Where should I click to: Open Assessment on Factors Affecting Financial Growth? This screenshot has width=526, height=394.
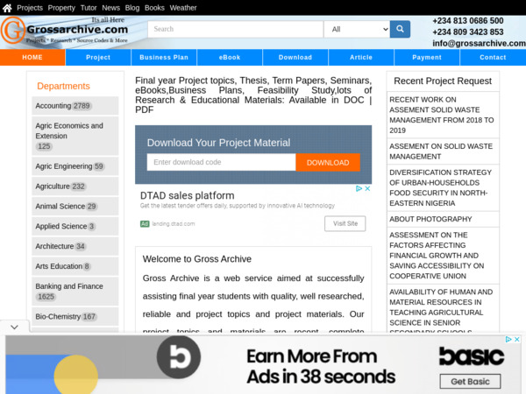(x=443, y=256)
